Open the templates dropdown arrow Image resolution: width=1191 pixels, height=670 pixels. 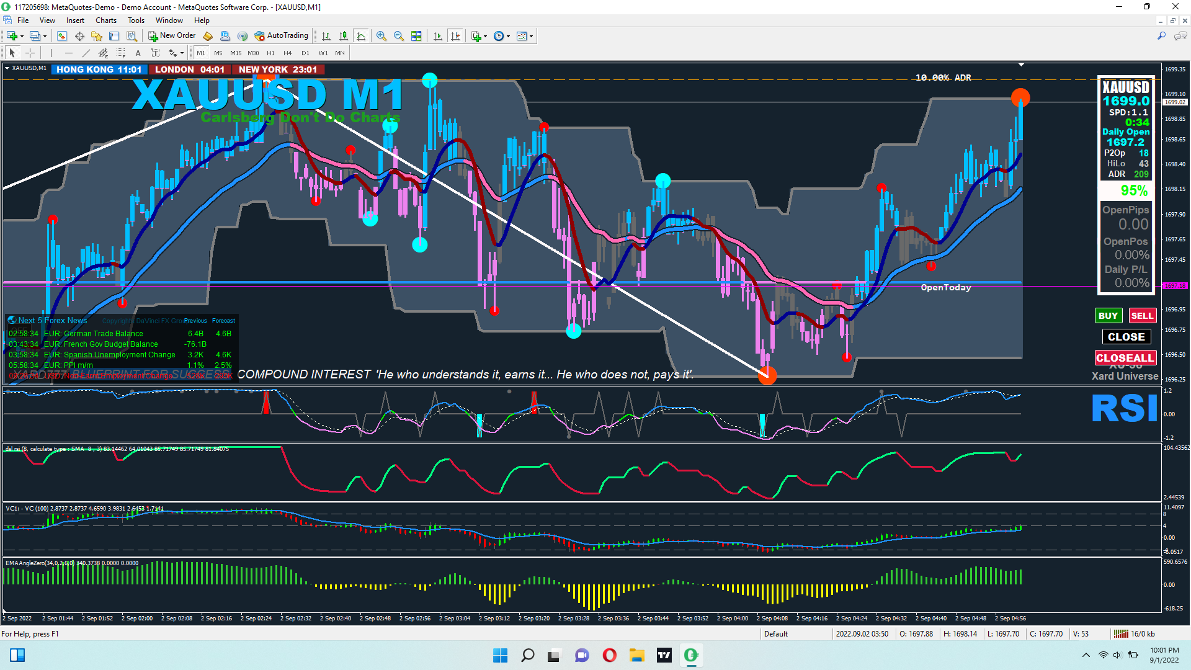(532, 36)
